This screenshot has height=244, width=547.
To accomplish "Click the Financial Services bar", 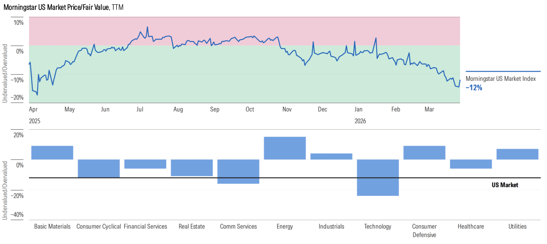I will tap(145, 164).
